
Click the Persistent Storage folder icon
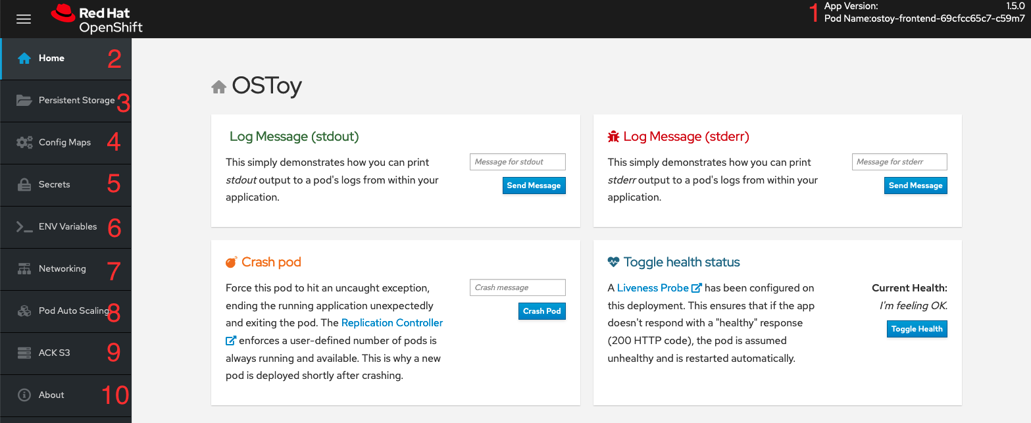[24, 101]
